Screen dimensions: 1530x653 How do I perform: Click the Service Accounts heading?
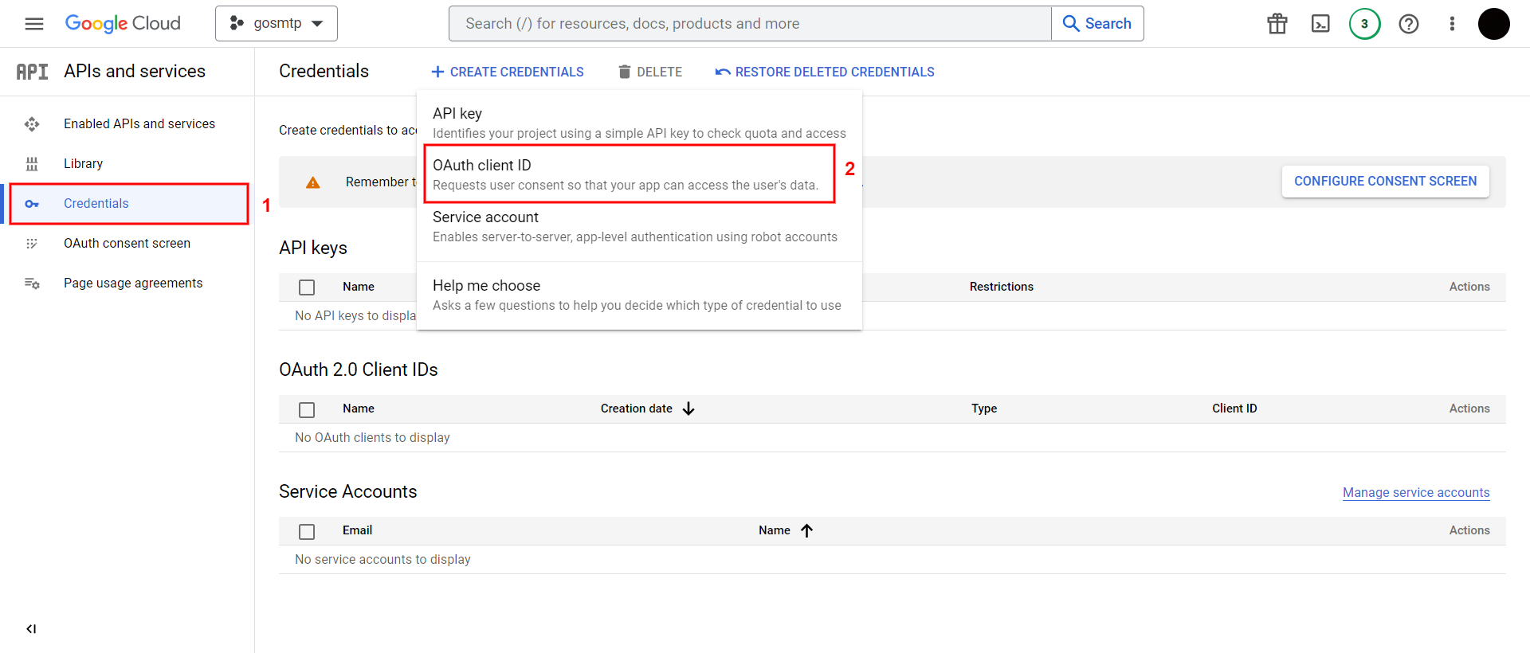[348, 491]
